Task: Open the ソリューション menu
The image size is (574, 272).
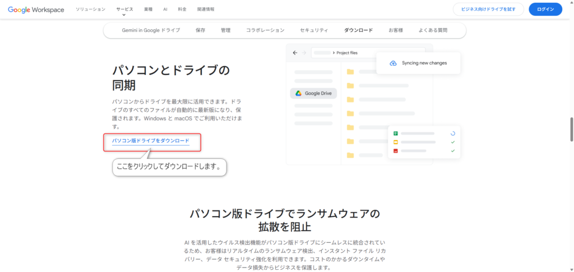Action: tap(90, 10)
